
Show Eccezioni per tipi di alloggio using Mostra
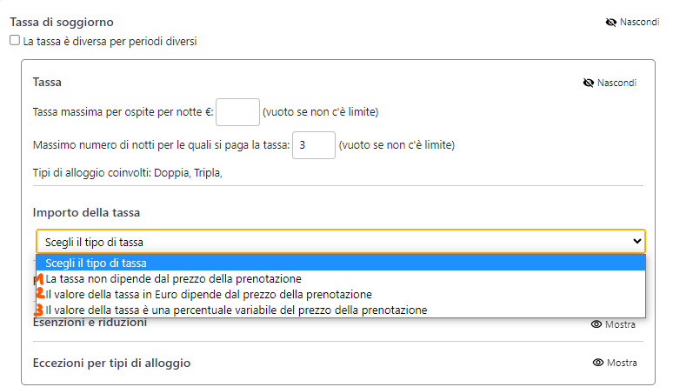coord(621,363)
